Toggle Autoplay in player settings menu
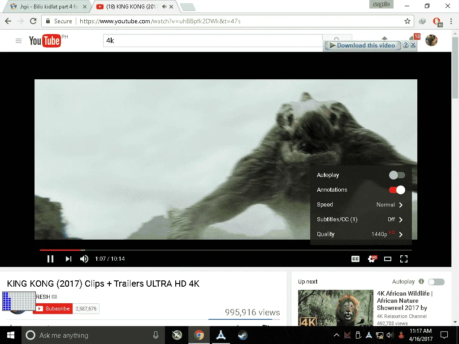 click(397, 175)
